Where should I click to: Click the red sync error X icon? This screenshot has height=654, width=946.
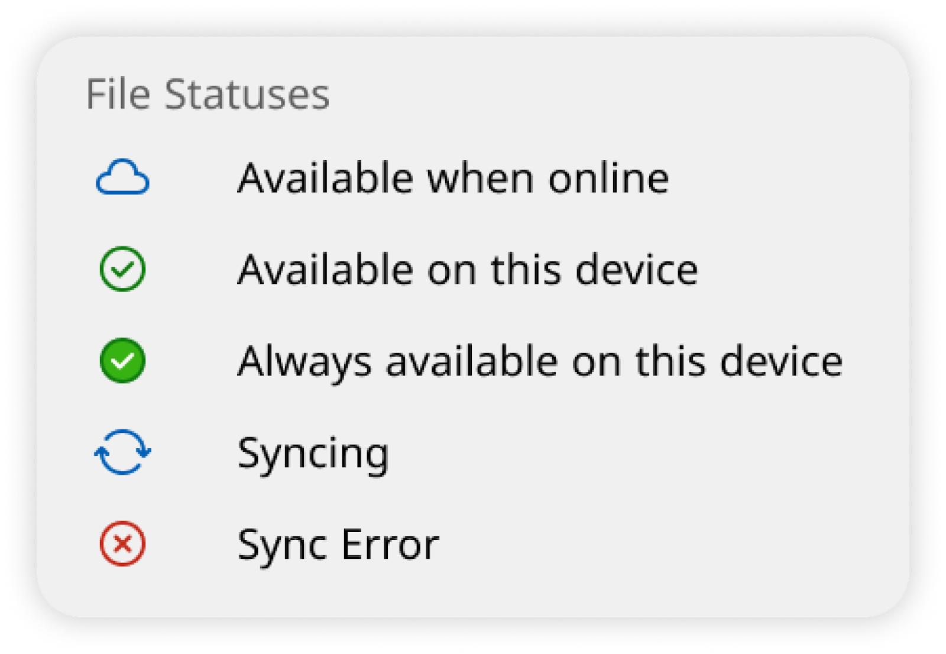click(122, 543)
